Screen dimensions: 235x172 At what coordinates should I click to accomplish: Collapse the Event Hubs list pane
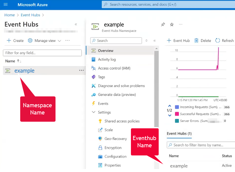coord(76,24)
